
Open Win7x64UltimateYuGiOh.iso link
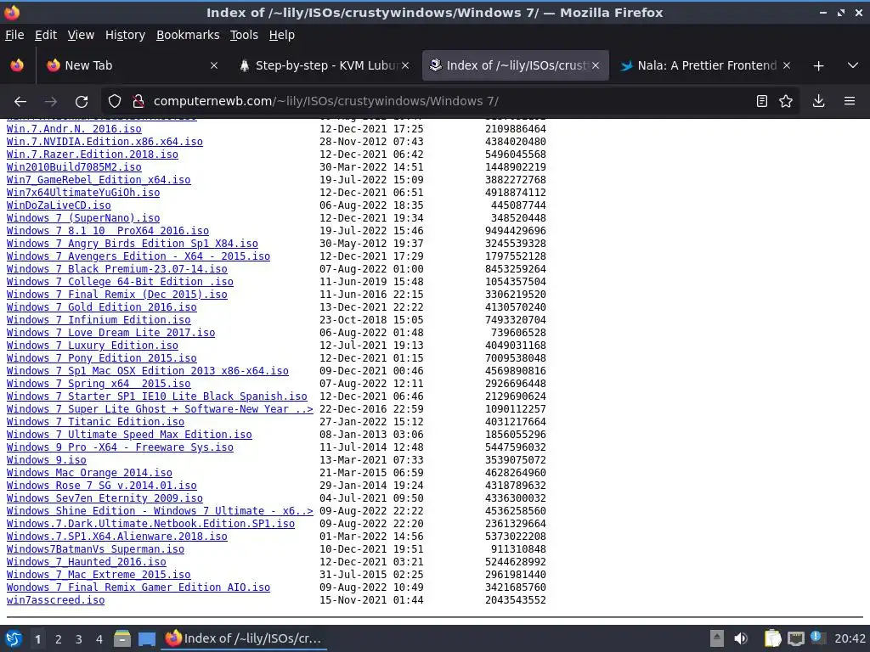82,193
